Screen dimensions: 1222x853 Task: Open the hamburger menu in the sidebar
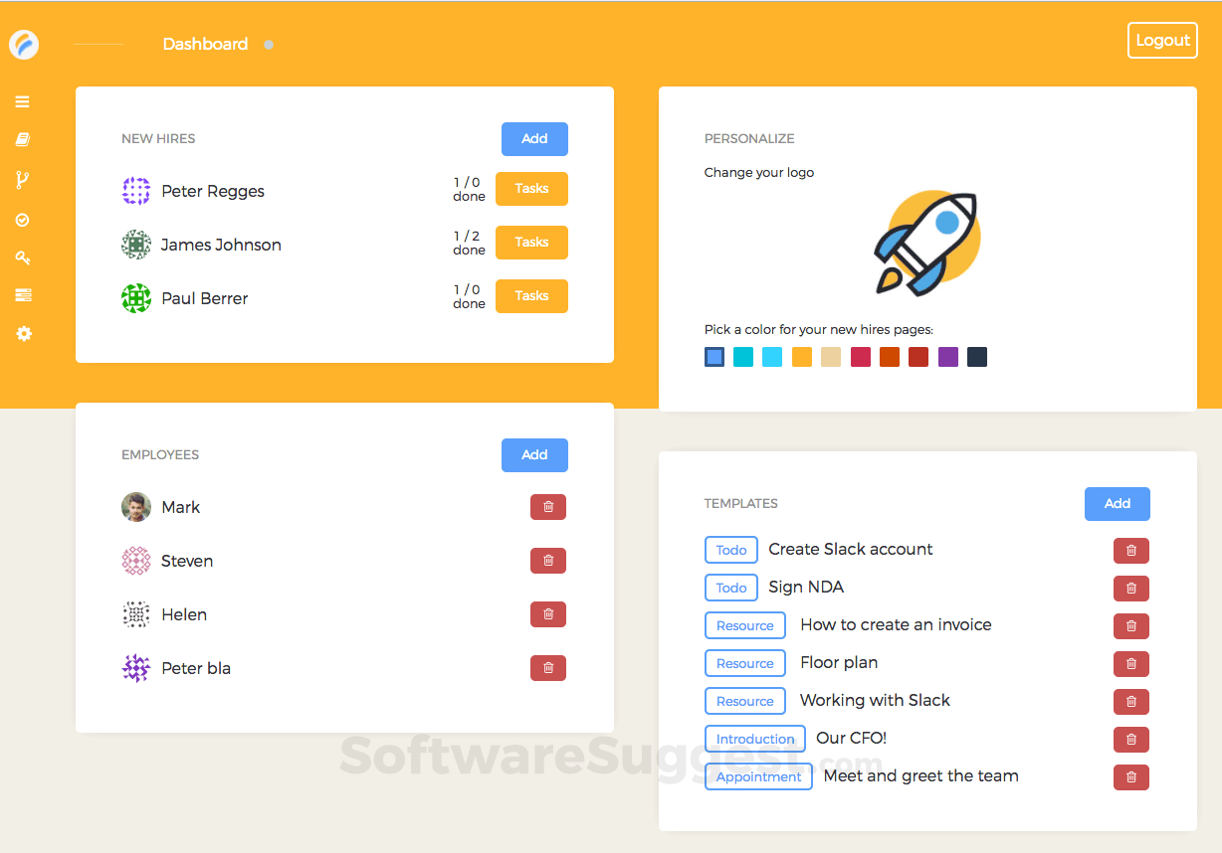(23, 101)
